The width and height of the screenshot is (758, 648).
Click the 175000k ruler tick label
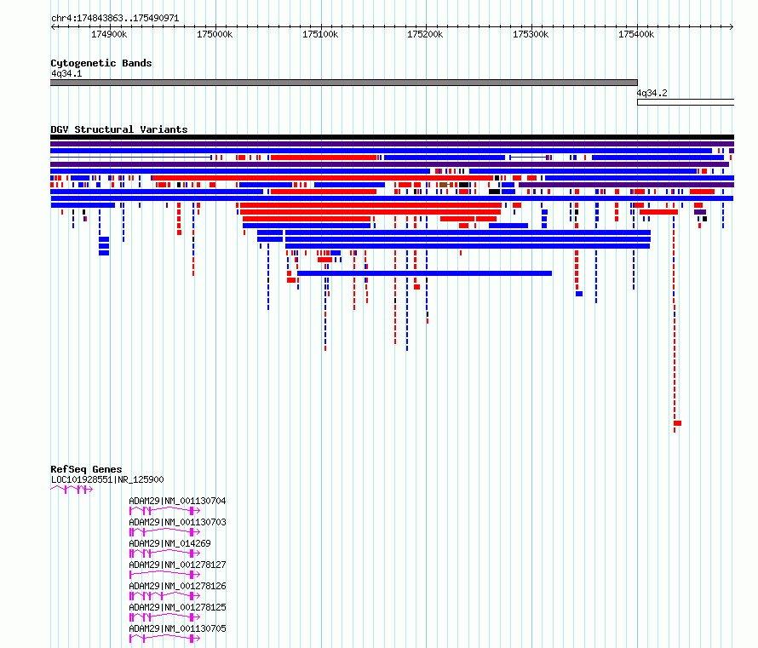(x=215, y=34)
